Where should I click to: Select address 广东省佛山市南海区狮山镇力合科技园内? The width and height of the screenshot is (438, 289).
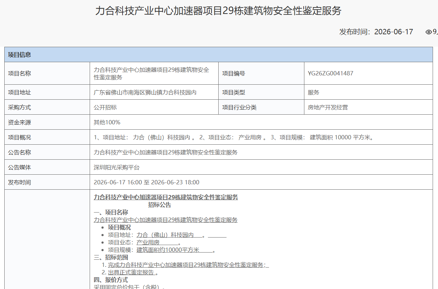145,92
